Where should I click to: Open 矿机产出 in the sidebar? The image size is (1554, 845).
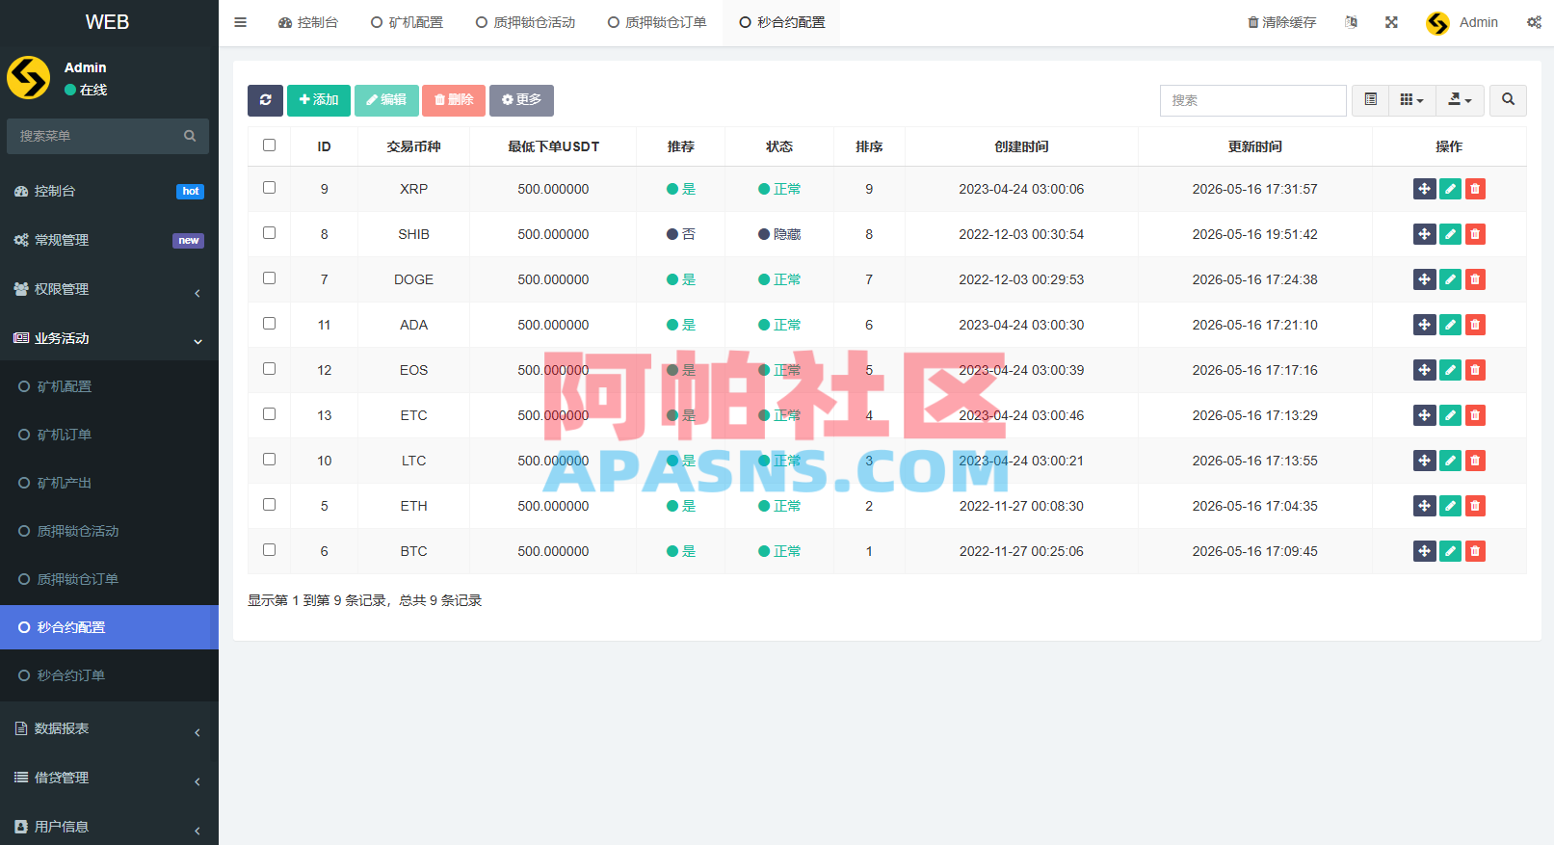(109, 483)
